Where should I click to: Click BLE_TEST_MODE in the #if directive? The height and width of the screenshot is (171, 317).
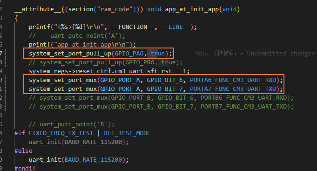127,133
